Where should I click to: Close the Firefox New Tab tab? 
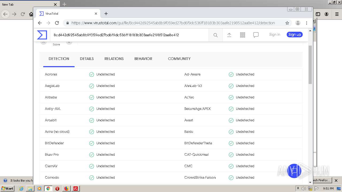(55, 4)
